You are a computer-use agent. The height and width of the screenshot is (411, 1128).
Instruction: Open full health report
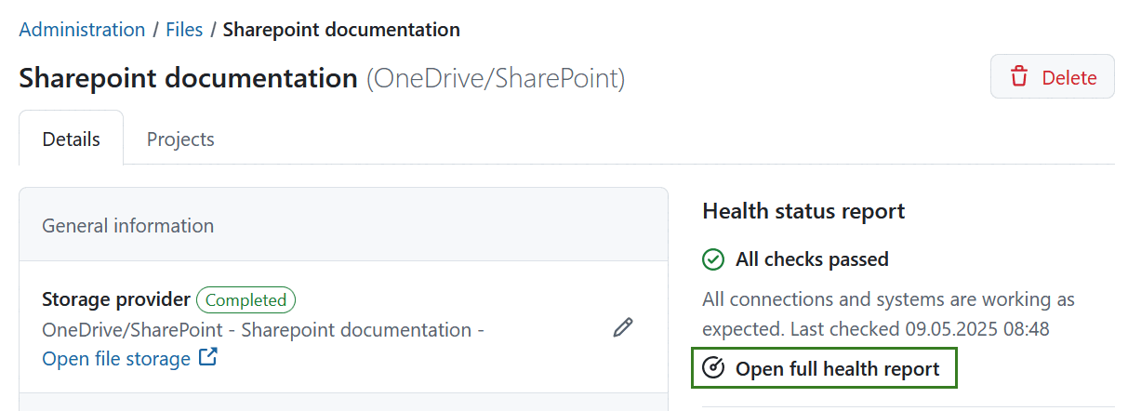click(x=837, y=369)
